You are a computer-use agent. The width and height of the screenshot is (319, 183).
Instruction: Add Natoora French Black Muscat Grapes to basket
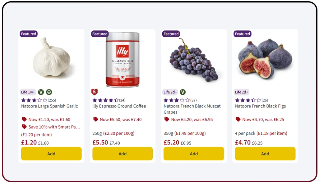(193, 153)
